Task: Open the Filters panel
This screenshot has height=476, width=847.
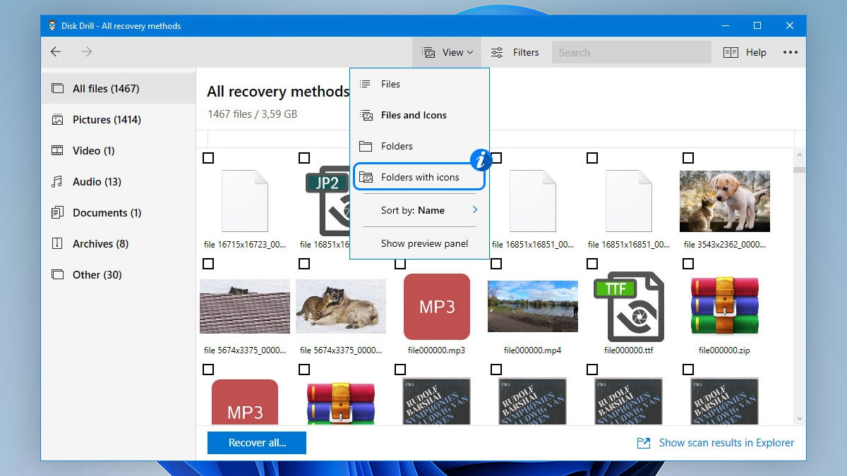Action: coord(515,52)
